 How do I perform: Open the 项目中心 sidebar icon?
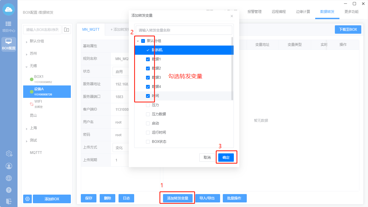9,26
